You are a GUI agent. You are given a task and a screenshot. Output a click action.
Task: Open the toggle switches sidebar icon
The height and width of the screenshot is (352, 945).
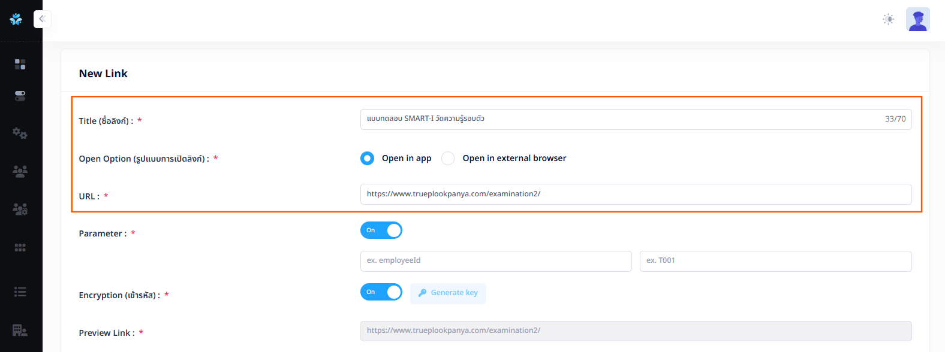click(20, 96)
